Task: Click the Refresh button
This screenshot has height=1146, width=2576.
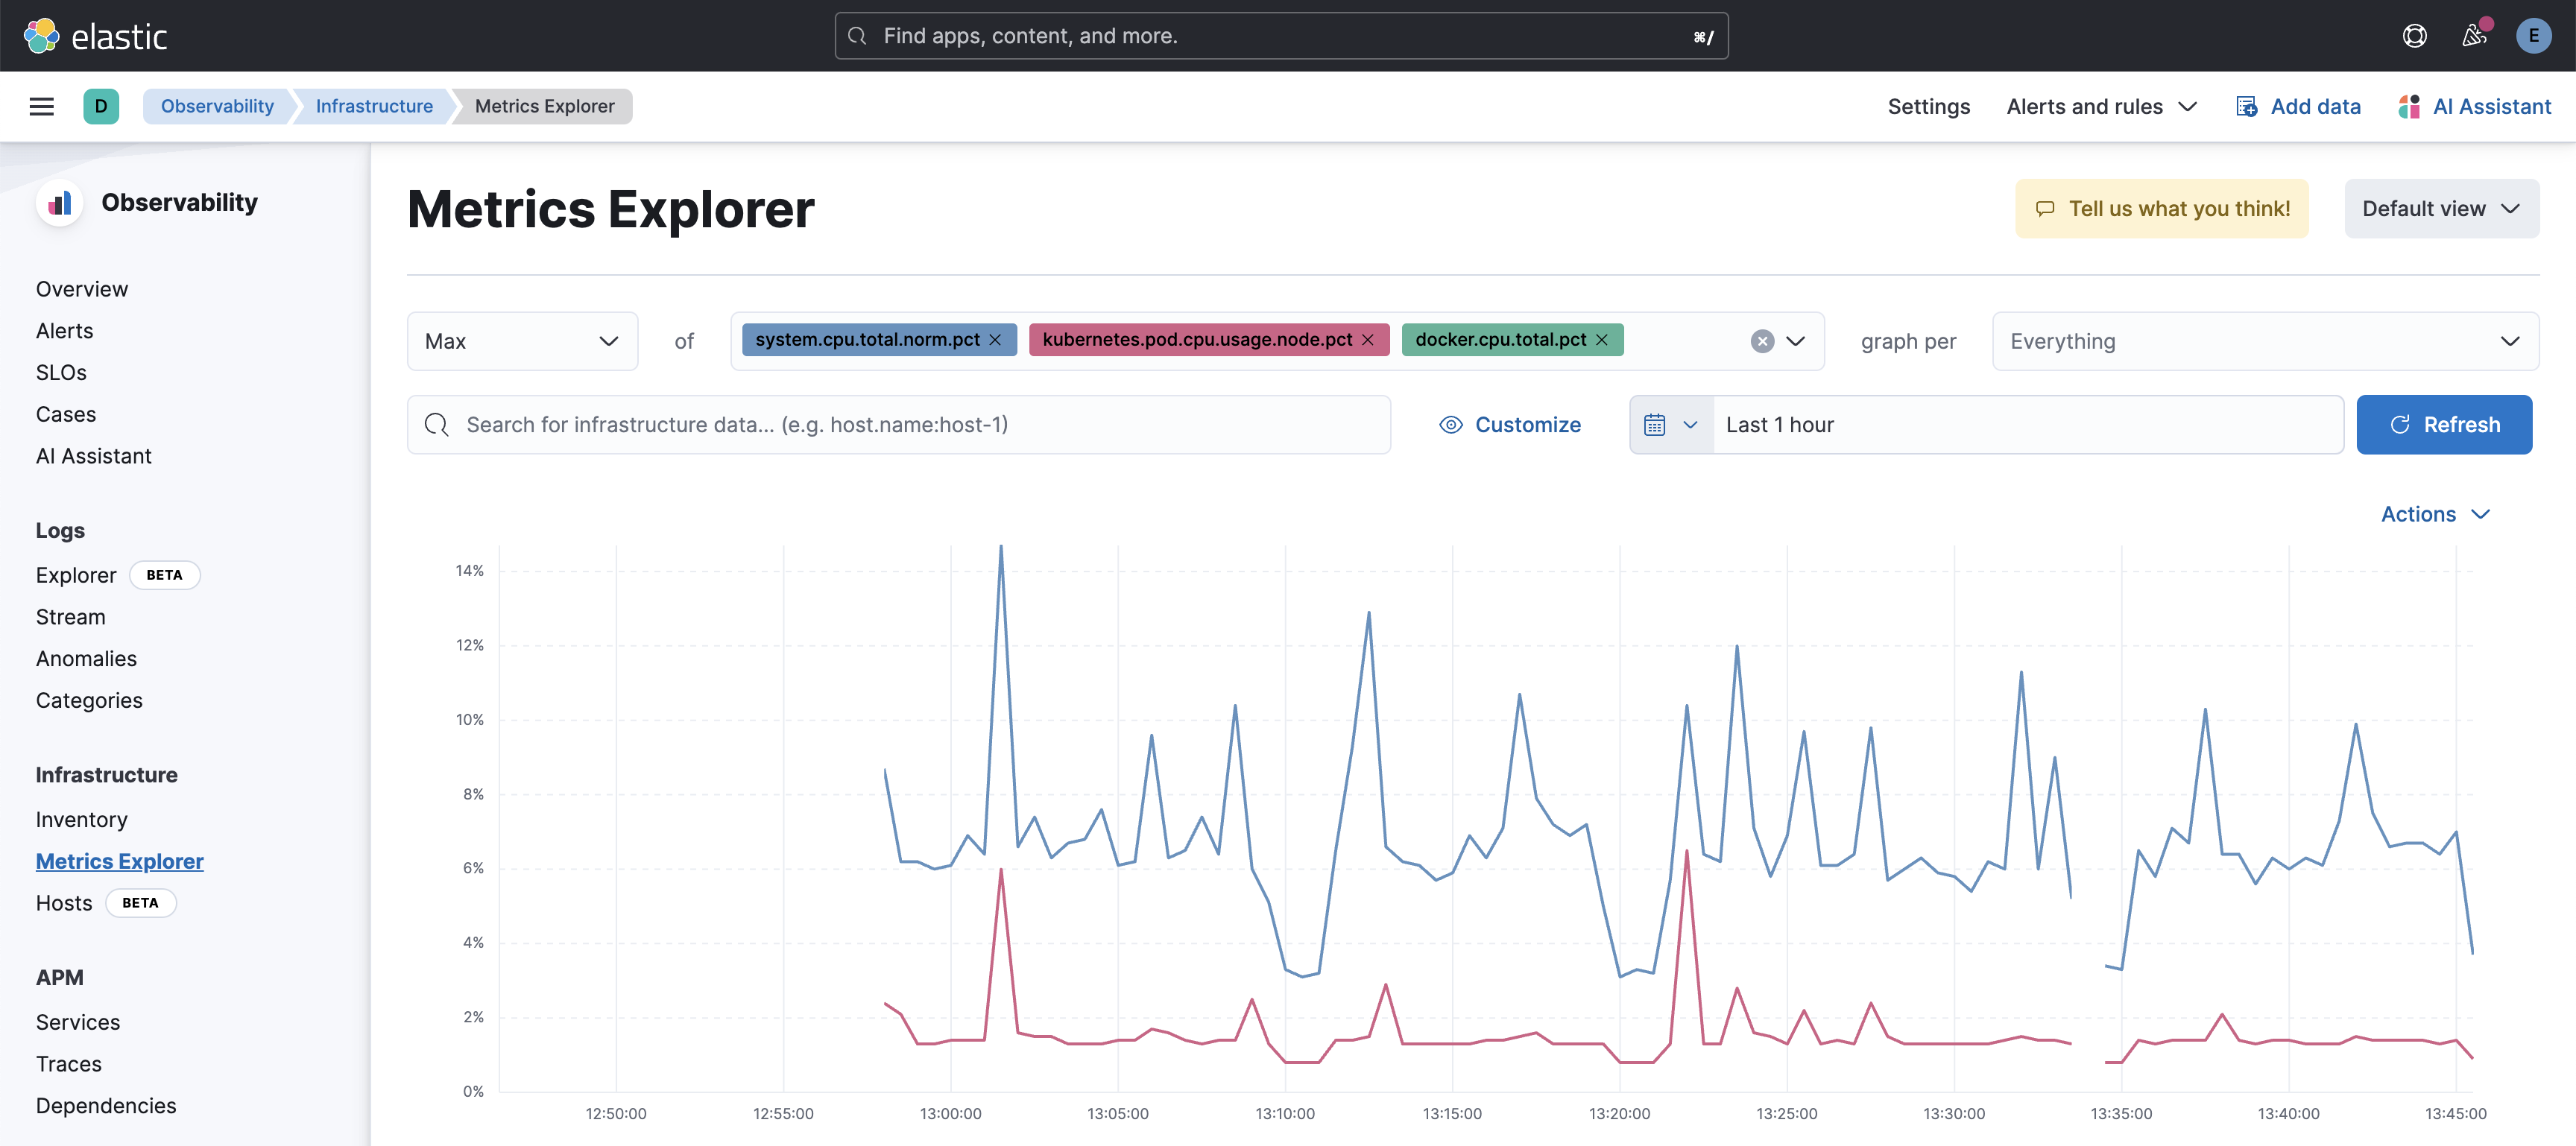Action: 2444,425
